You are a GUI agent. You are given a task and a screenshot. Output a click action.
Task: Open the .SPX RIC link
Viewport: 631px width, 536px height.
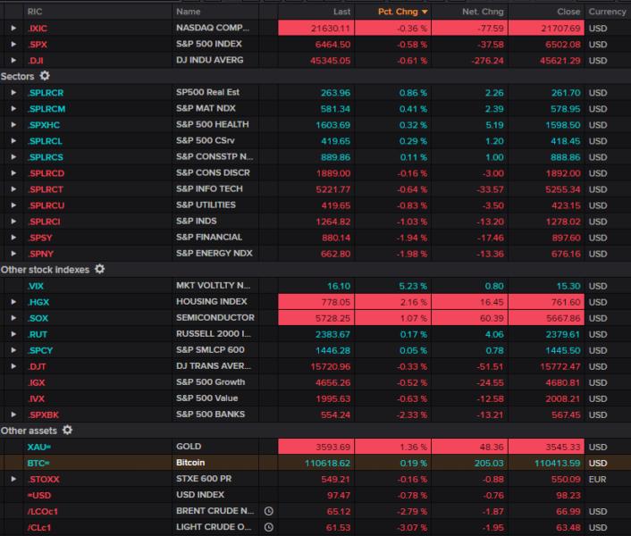[x=37, y=45]
